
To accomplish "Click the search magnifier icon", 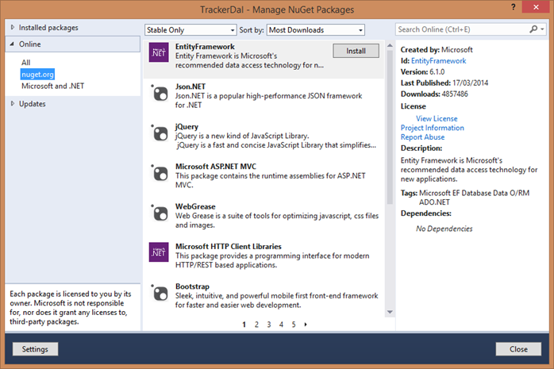I will (x=533, y=29).
